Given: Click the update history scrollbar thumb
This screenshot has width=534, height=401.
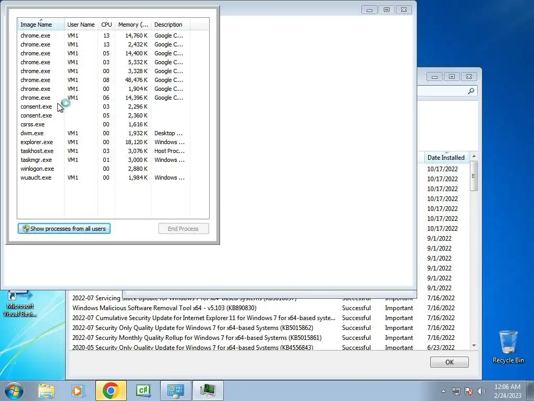Looking at the screenshot, I should [474, 176].
